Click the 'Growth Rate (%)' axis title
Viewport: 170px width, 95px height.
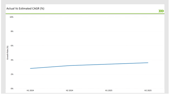point(8,53)
